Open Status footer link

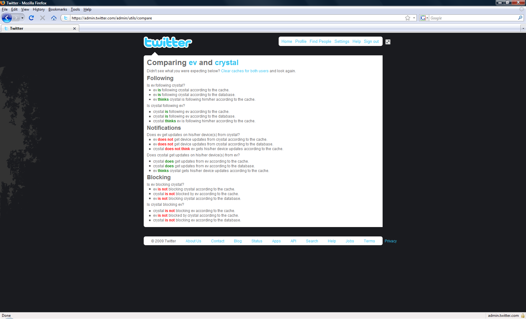coord(257,241)
